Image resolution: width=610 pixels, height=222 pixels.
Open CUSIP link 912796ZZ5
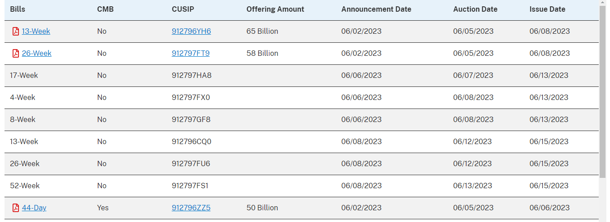coord(191,208)
